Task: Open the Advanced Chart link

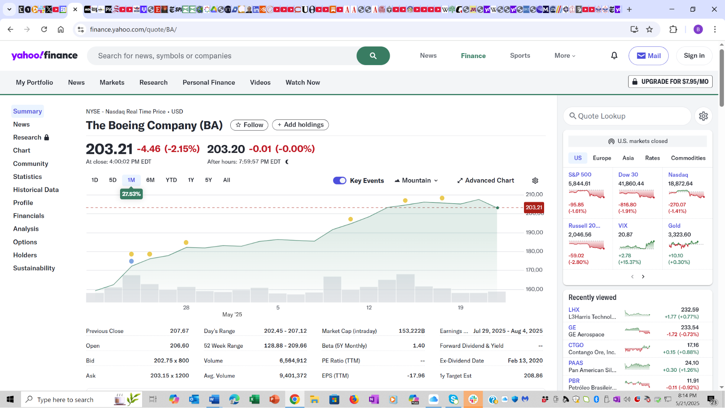Action: (486, 181)
